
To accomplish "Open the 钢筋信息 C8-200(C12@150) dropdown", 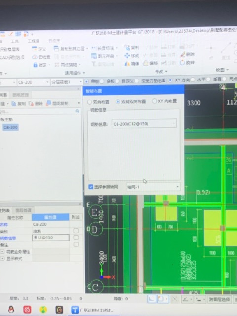I will (144, 124).
